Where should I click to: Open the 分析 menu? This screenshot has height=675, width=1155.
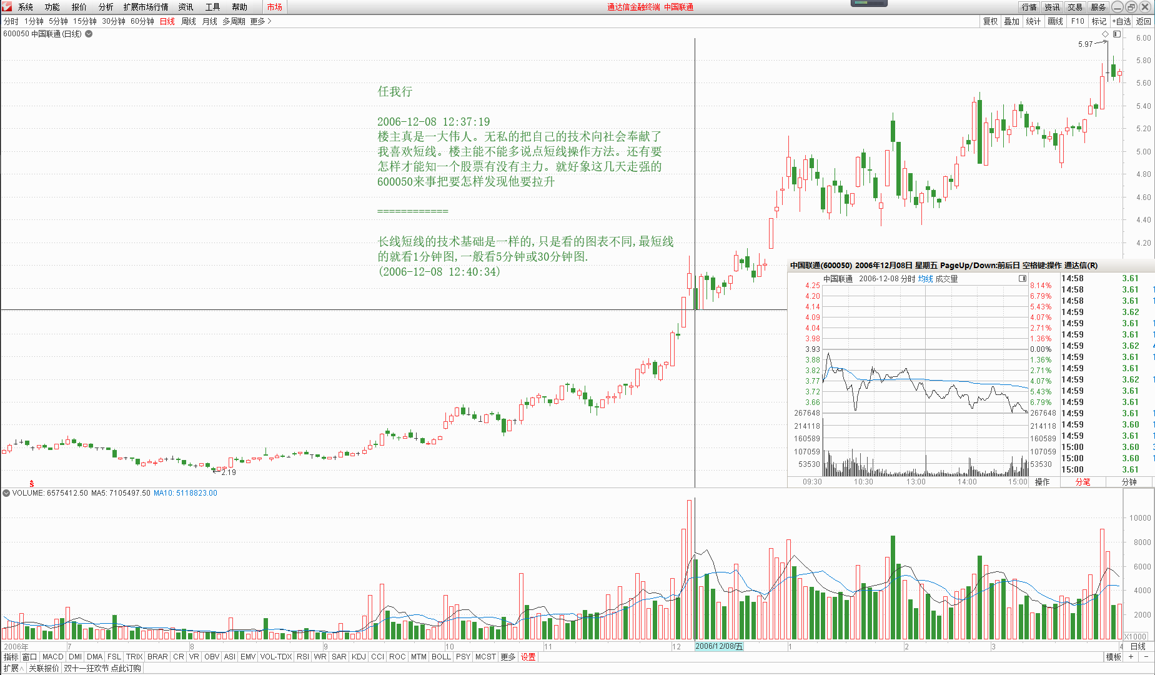[106, 7]
